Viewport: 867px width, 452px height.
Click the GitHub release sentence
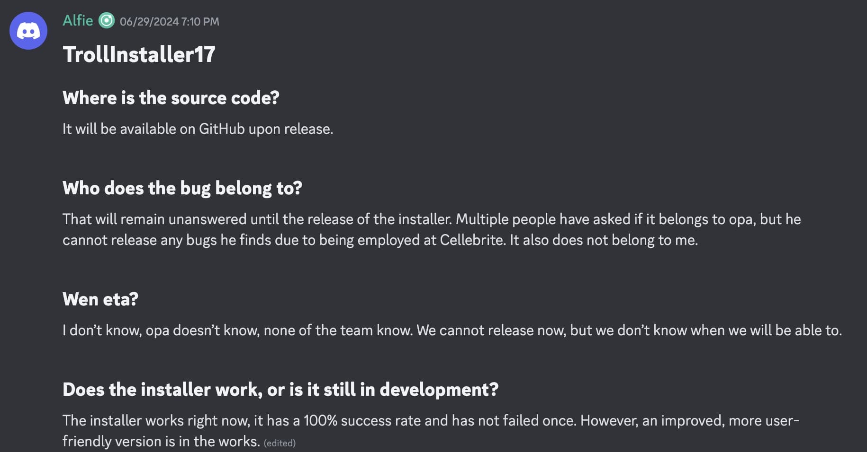pos(198,128)
